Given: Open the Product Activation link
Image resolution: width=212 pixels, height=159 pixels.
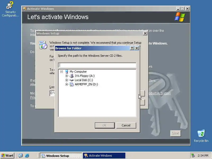Looking at the screenshot, I should 160,93.
